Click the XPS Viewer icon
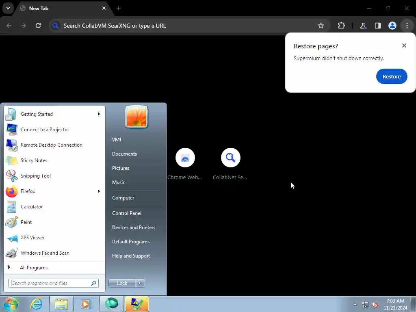The height and width of the screenshot is (312, 416). pos(12,238)
